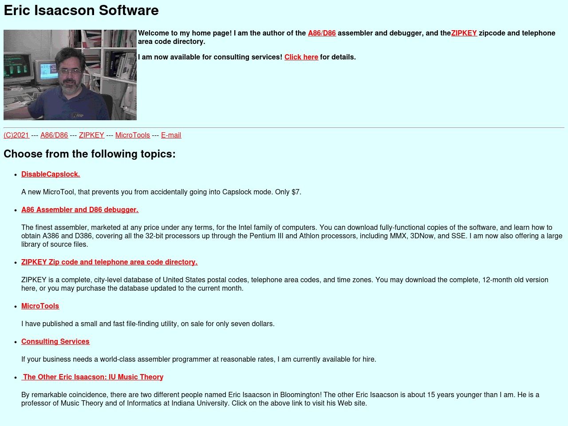Screen dimensions: 568x426
Task: Open the (C)2021 copyright link
Action: click(x=16, y=135)
